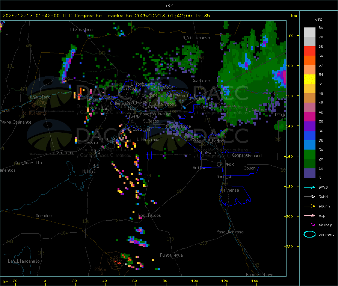Click the bip pink arrow legend icon
This screenshot has height=286, width=338.
tap(309, 215)
